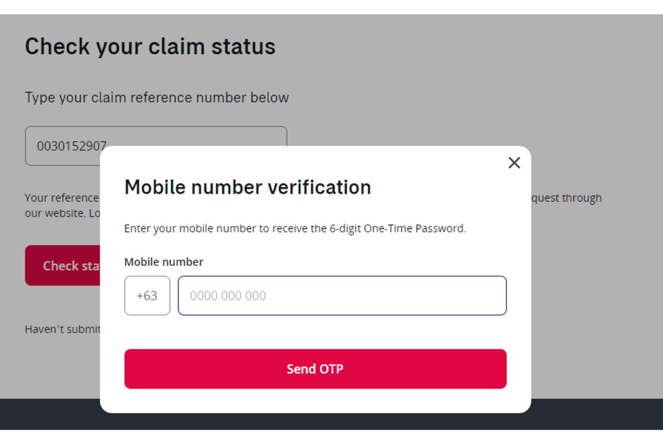Click the X icon at dialog corner

(514, 162)
